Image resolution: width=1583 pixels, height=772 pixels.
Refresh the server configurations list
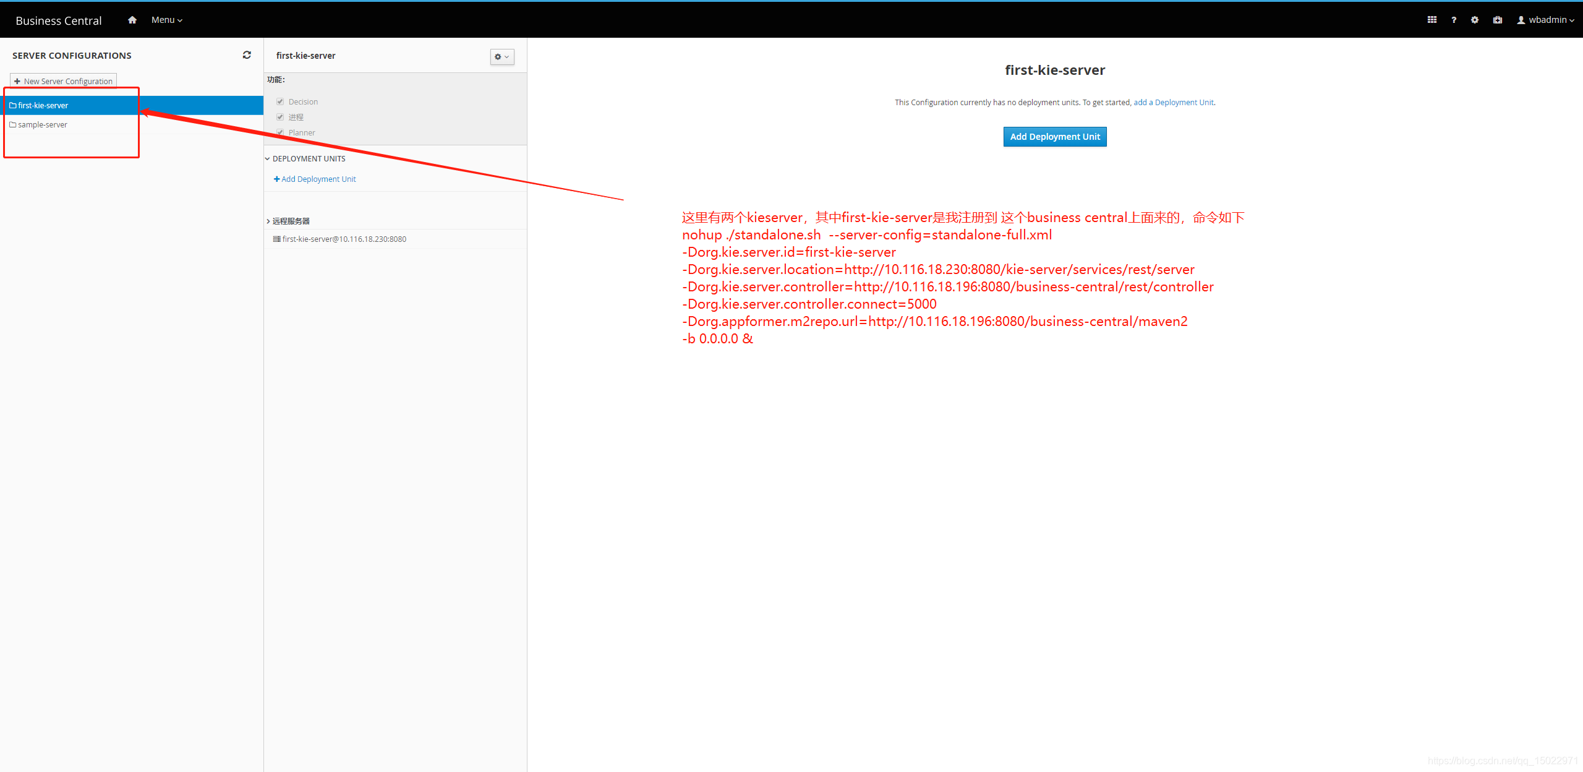(x=247, y=55)
